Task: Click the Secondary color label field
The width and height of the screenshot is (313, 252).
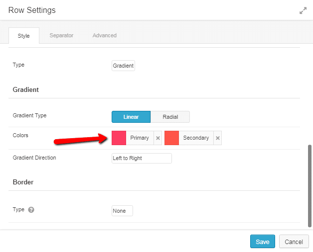Action: click(196, 138)
